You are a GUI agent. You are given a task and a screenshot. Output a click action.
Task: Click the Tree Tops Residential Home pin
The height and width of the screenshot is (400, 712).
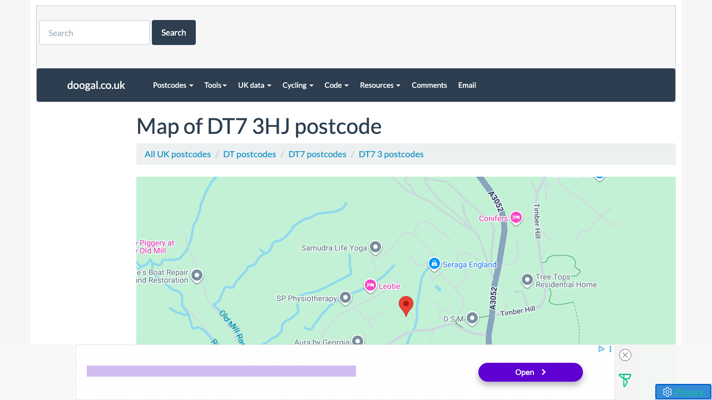click(x=527, y=279)
